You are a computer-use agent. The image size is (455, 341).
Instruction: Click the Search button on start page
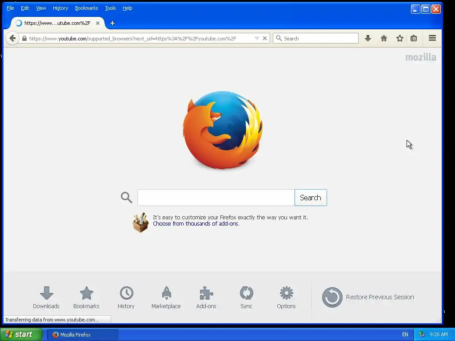[311, 198]
